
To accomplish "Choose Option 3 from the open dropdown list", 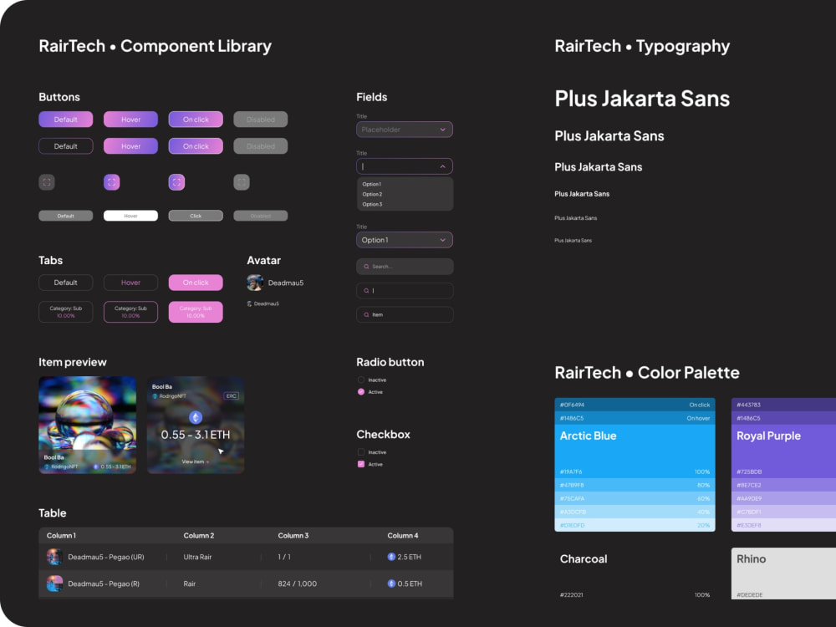I will 372,204.
